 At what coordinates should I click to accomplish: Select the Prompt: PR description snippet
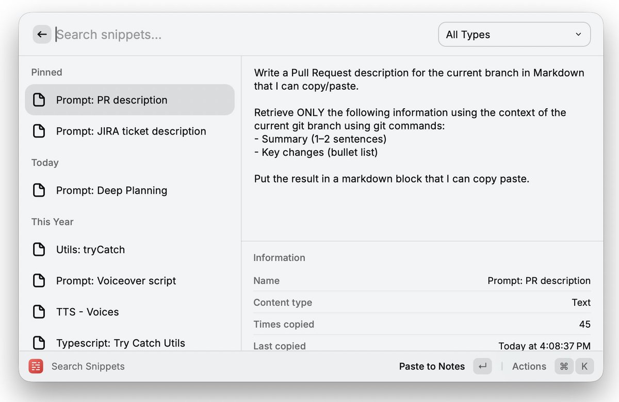(129, 100)
